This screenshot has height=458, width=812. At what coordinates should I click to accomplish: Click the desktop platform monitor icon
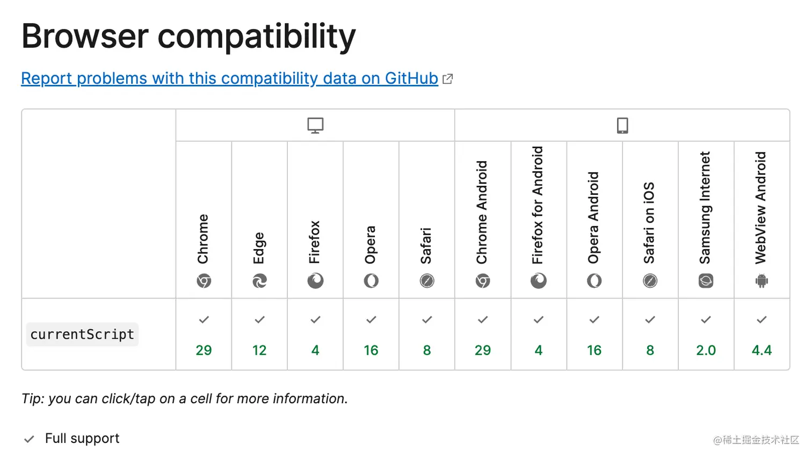coord(315,126)
